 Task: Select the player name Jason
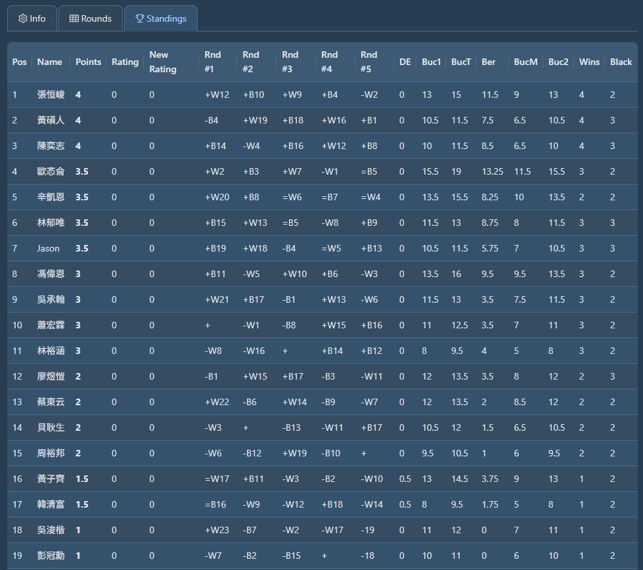click(49, 248)
